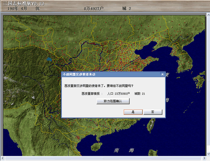210x161 pixels.
Task: Click the 否 button to refuse alliance
Action: 153,112
